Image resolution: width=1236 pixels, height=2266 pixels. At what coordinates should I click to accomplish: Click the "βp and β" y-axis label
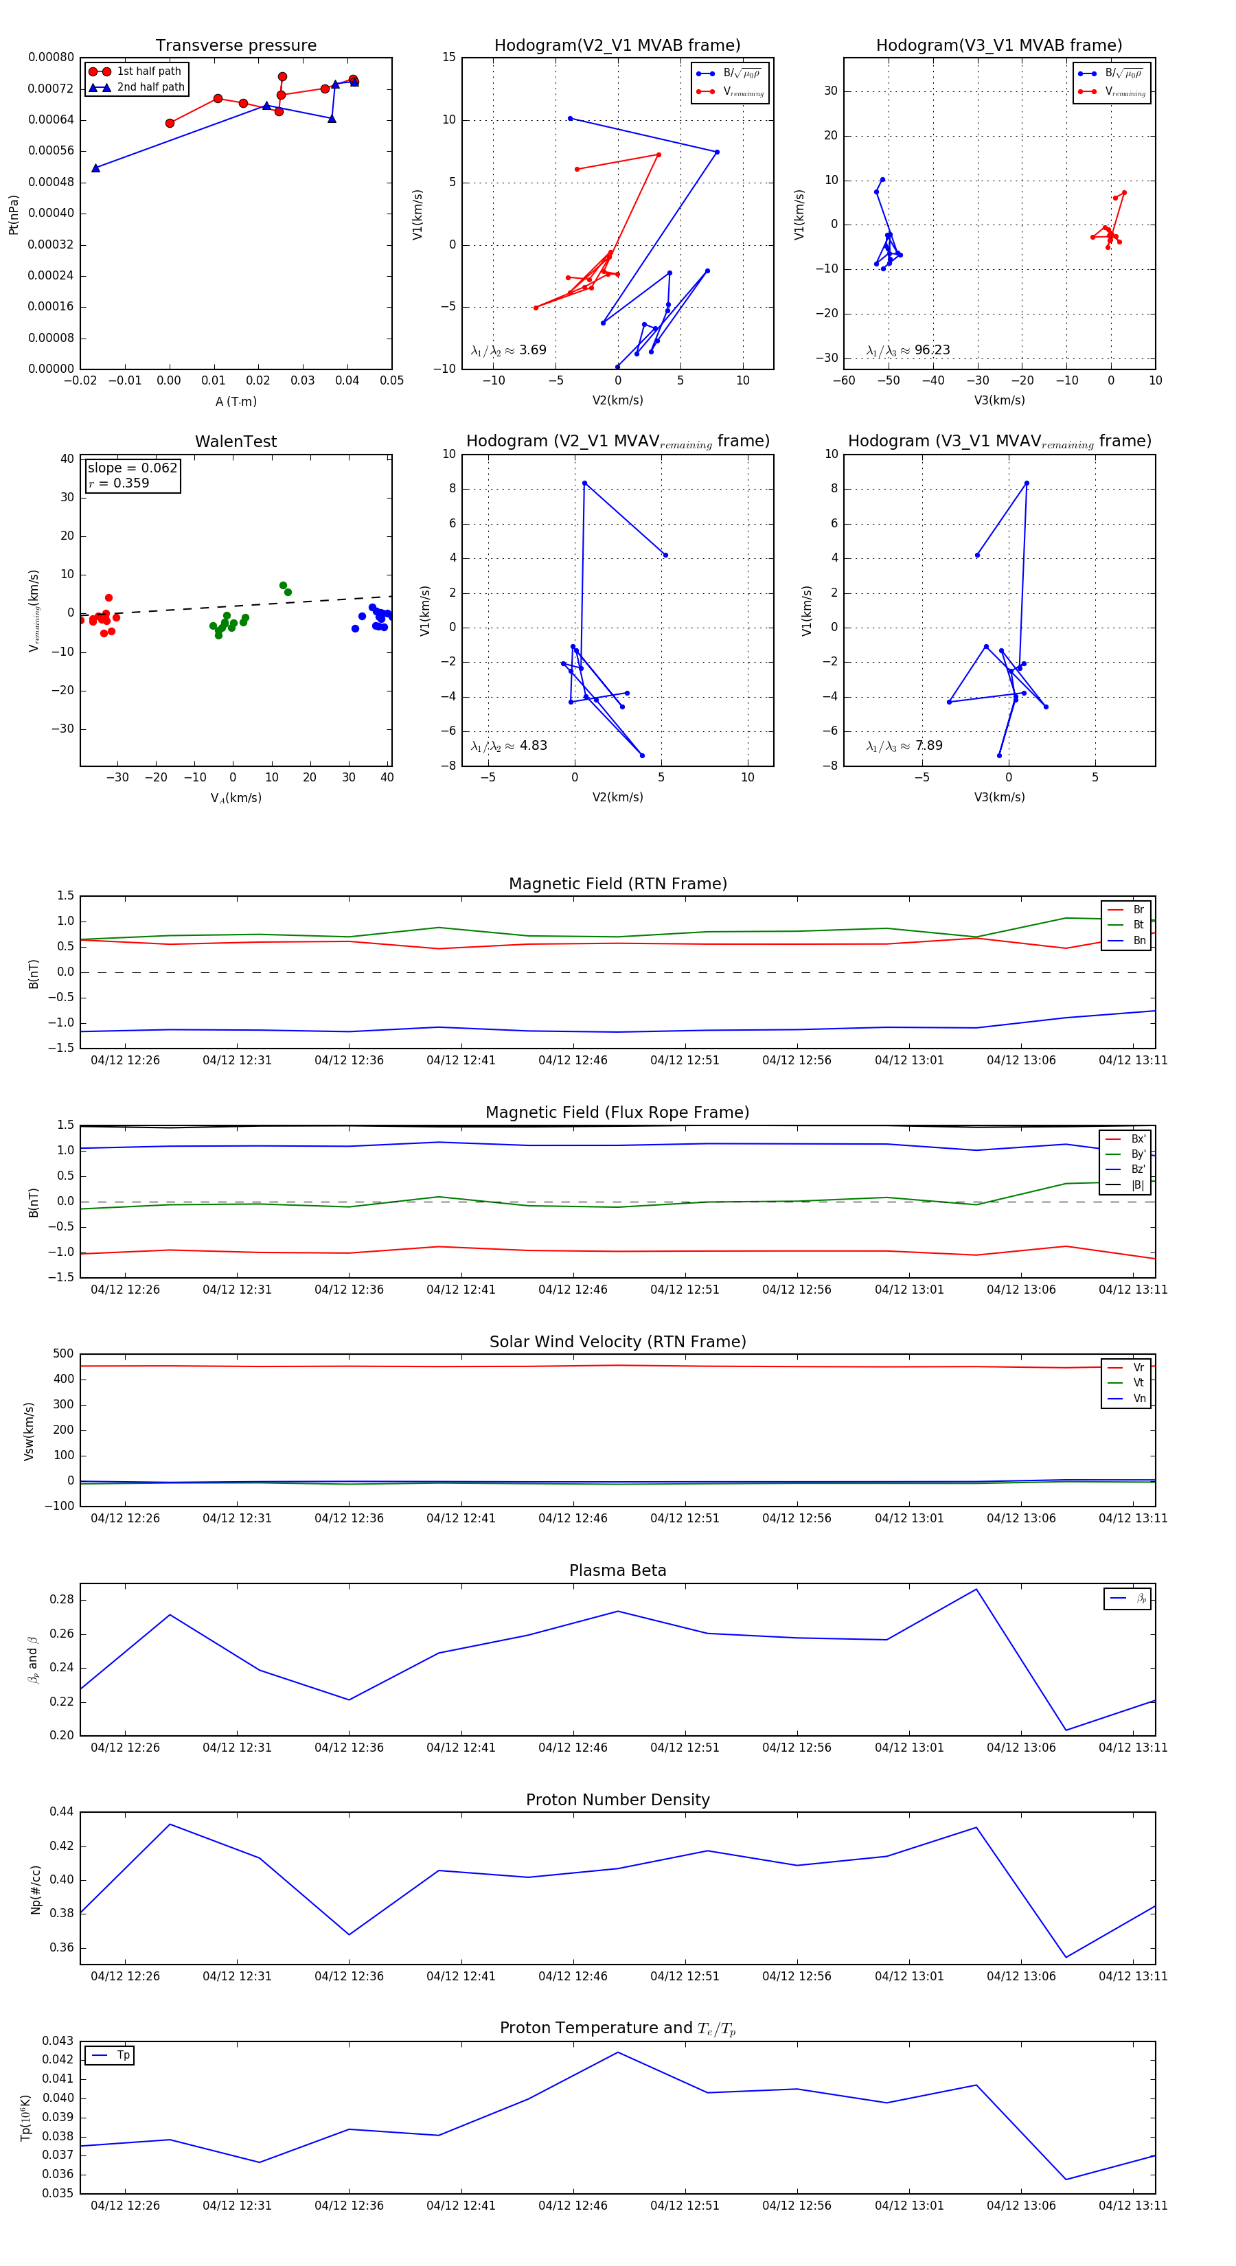[x=32, y=1659]
